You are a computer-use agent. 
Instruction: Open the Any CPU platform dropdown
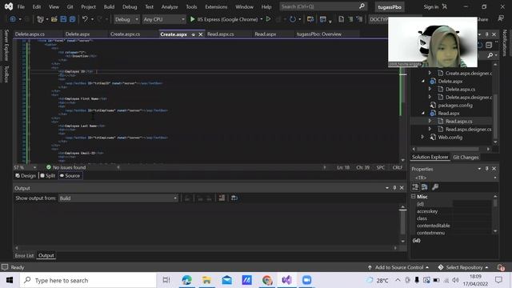coord(163,19)
